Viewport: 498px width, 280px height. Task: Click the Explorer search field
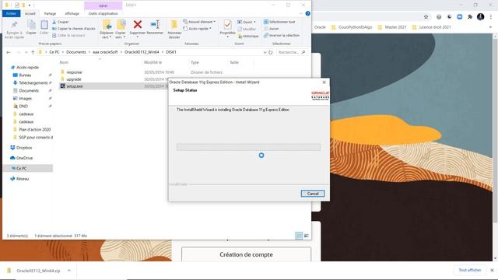pos(292,52)
